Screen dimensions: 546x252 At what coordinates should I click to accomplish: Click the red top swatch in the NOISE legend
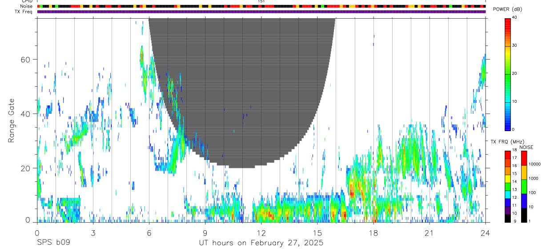click(x=524, y=158)
